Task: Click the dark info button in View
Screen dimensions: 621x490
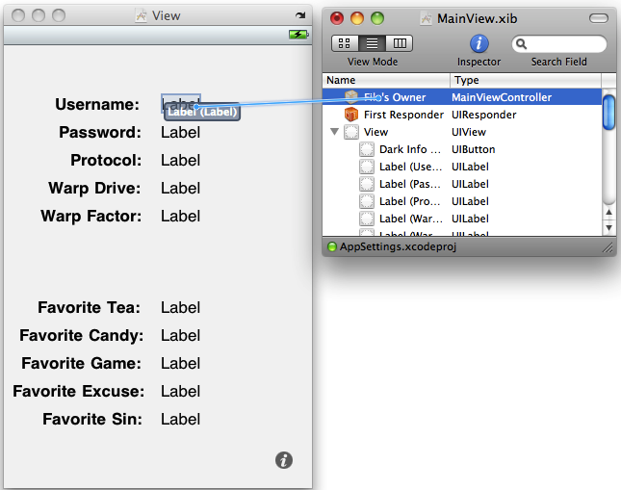Action: (x=284, y=460)
